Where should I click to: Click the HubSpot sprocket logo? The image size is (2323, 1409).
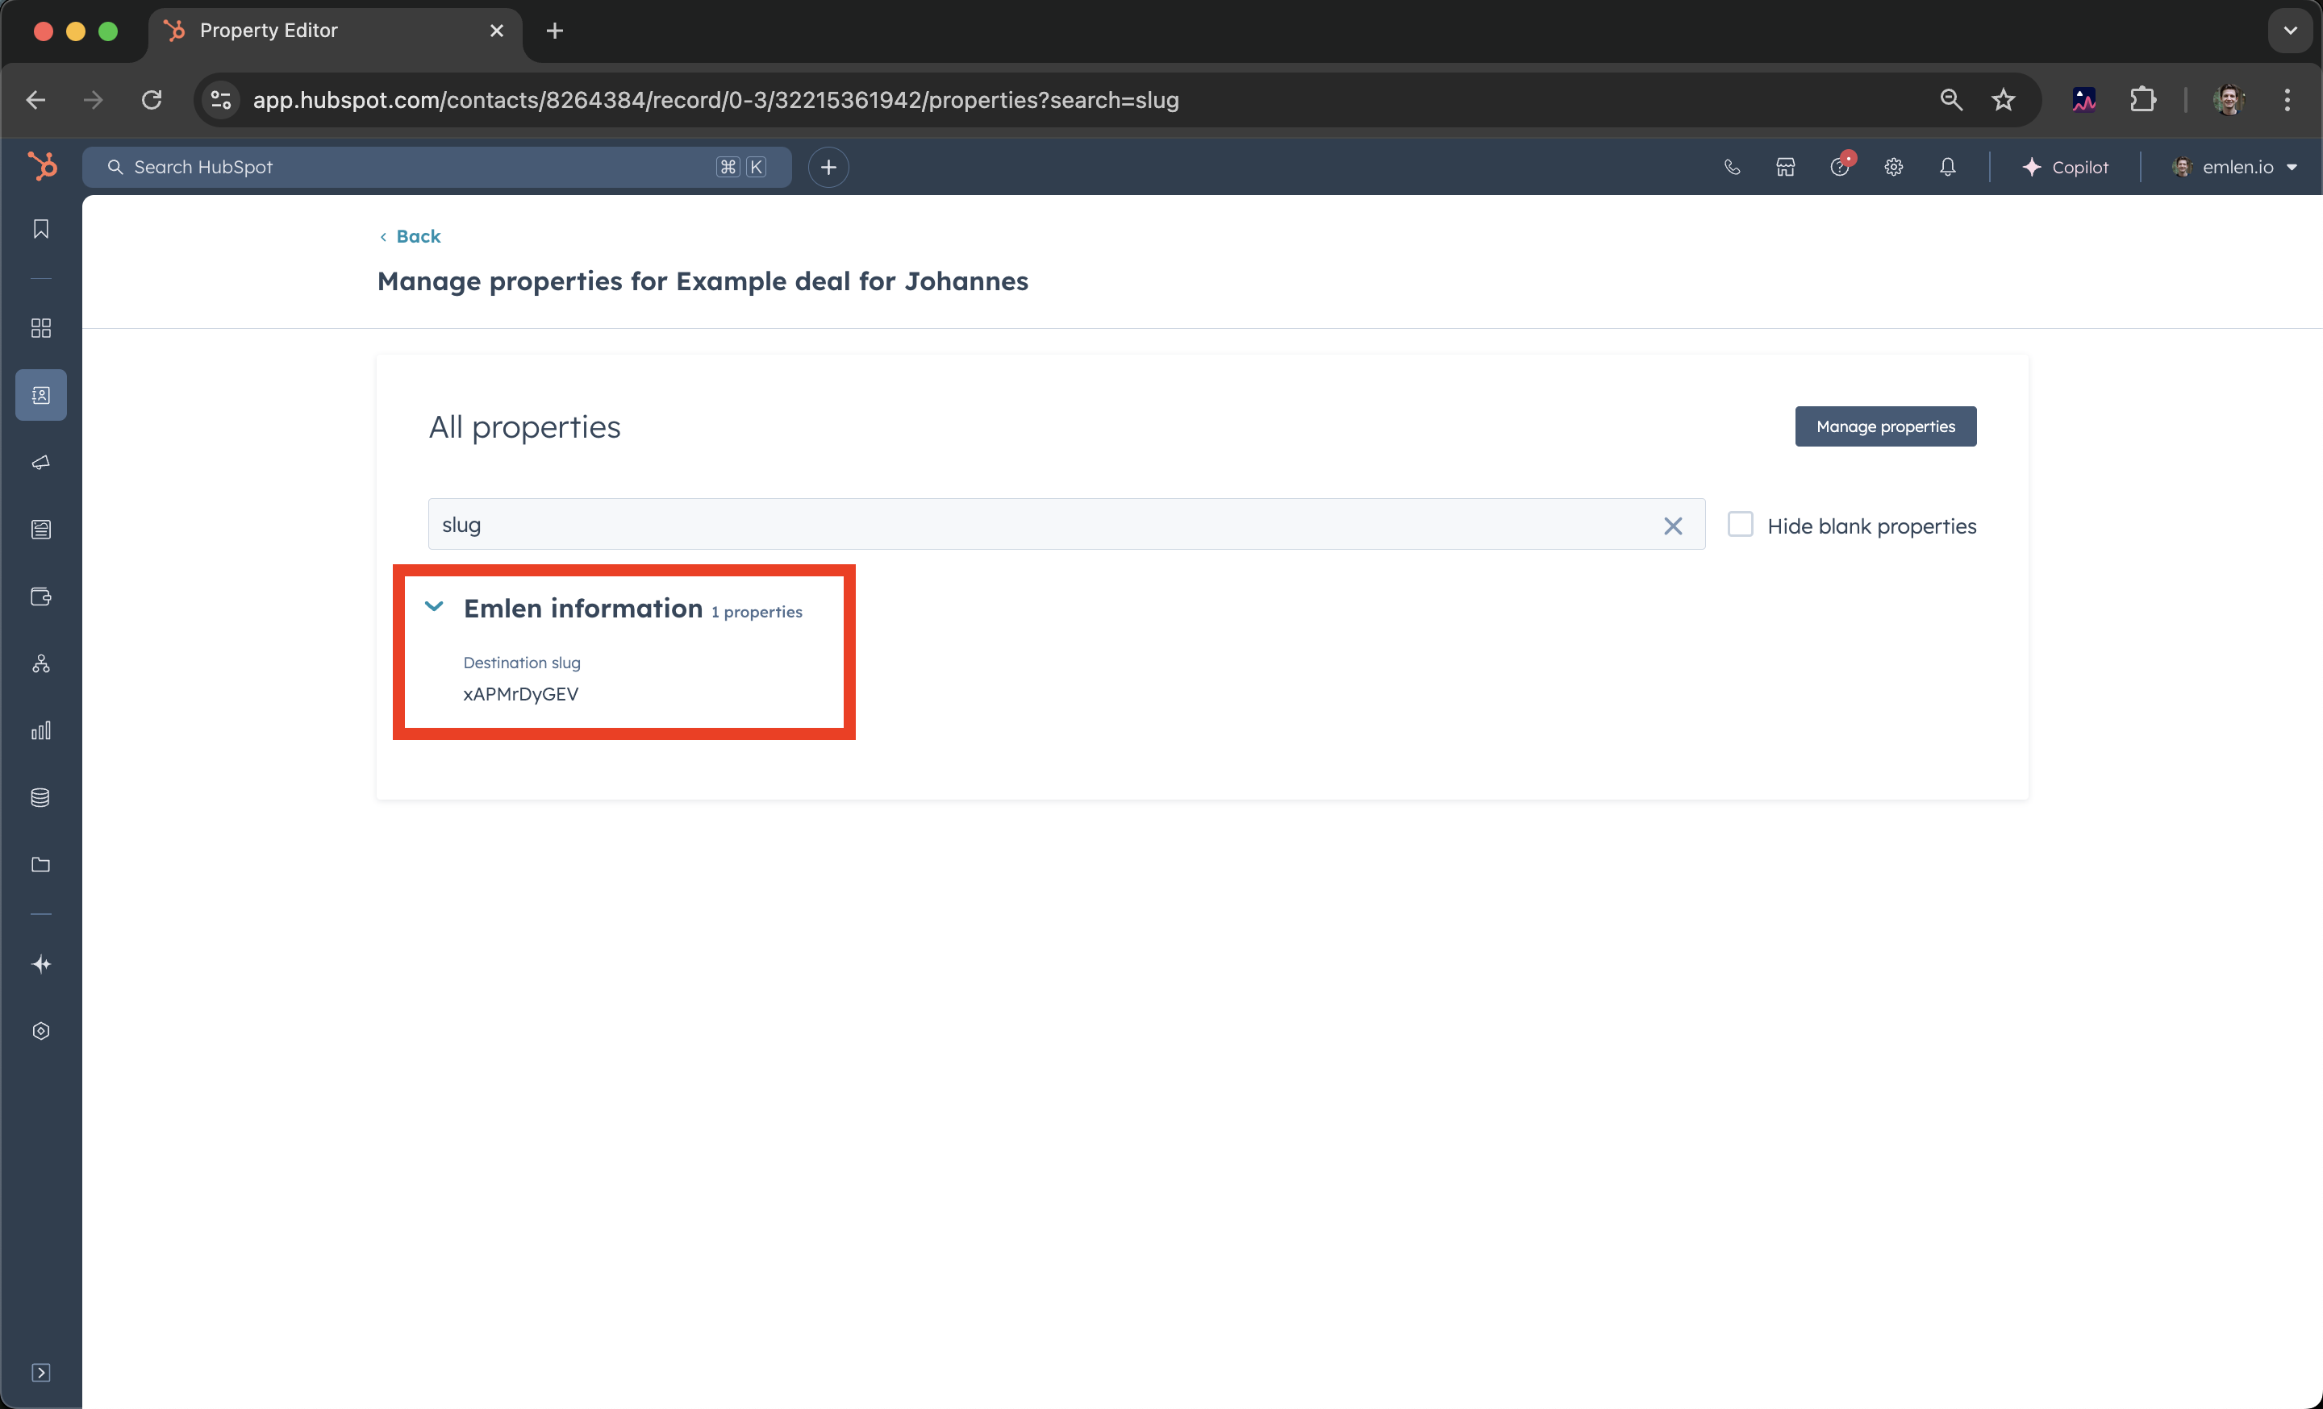(41, 167)
